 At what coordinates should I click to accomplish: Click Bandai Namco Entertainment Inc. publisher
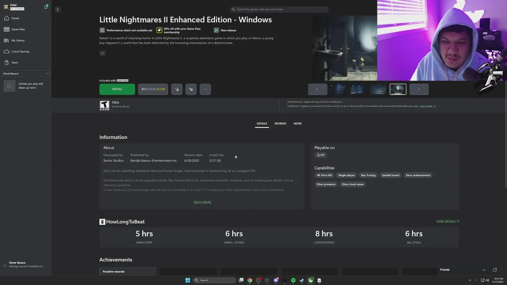pos(154,161)
